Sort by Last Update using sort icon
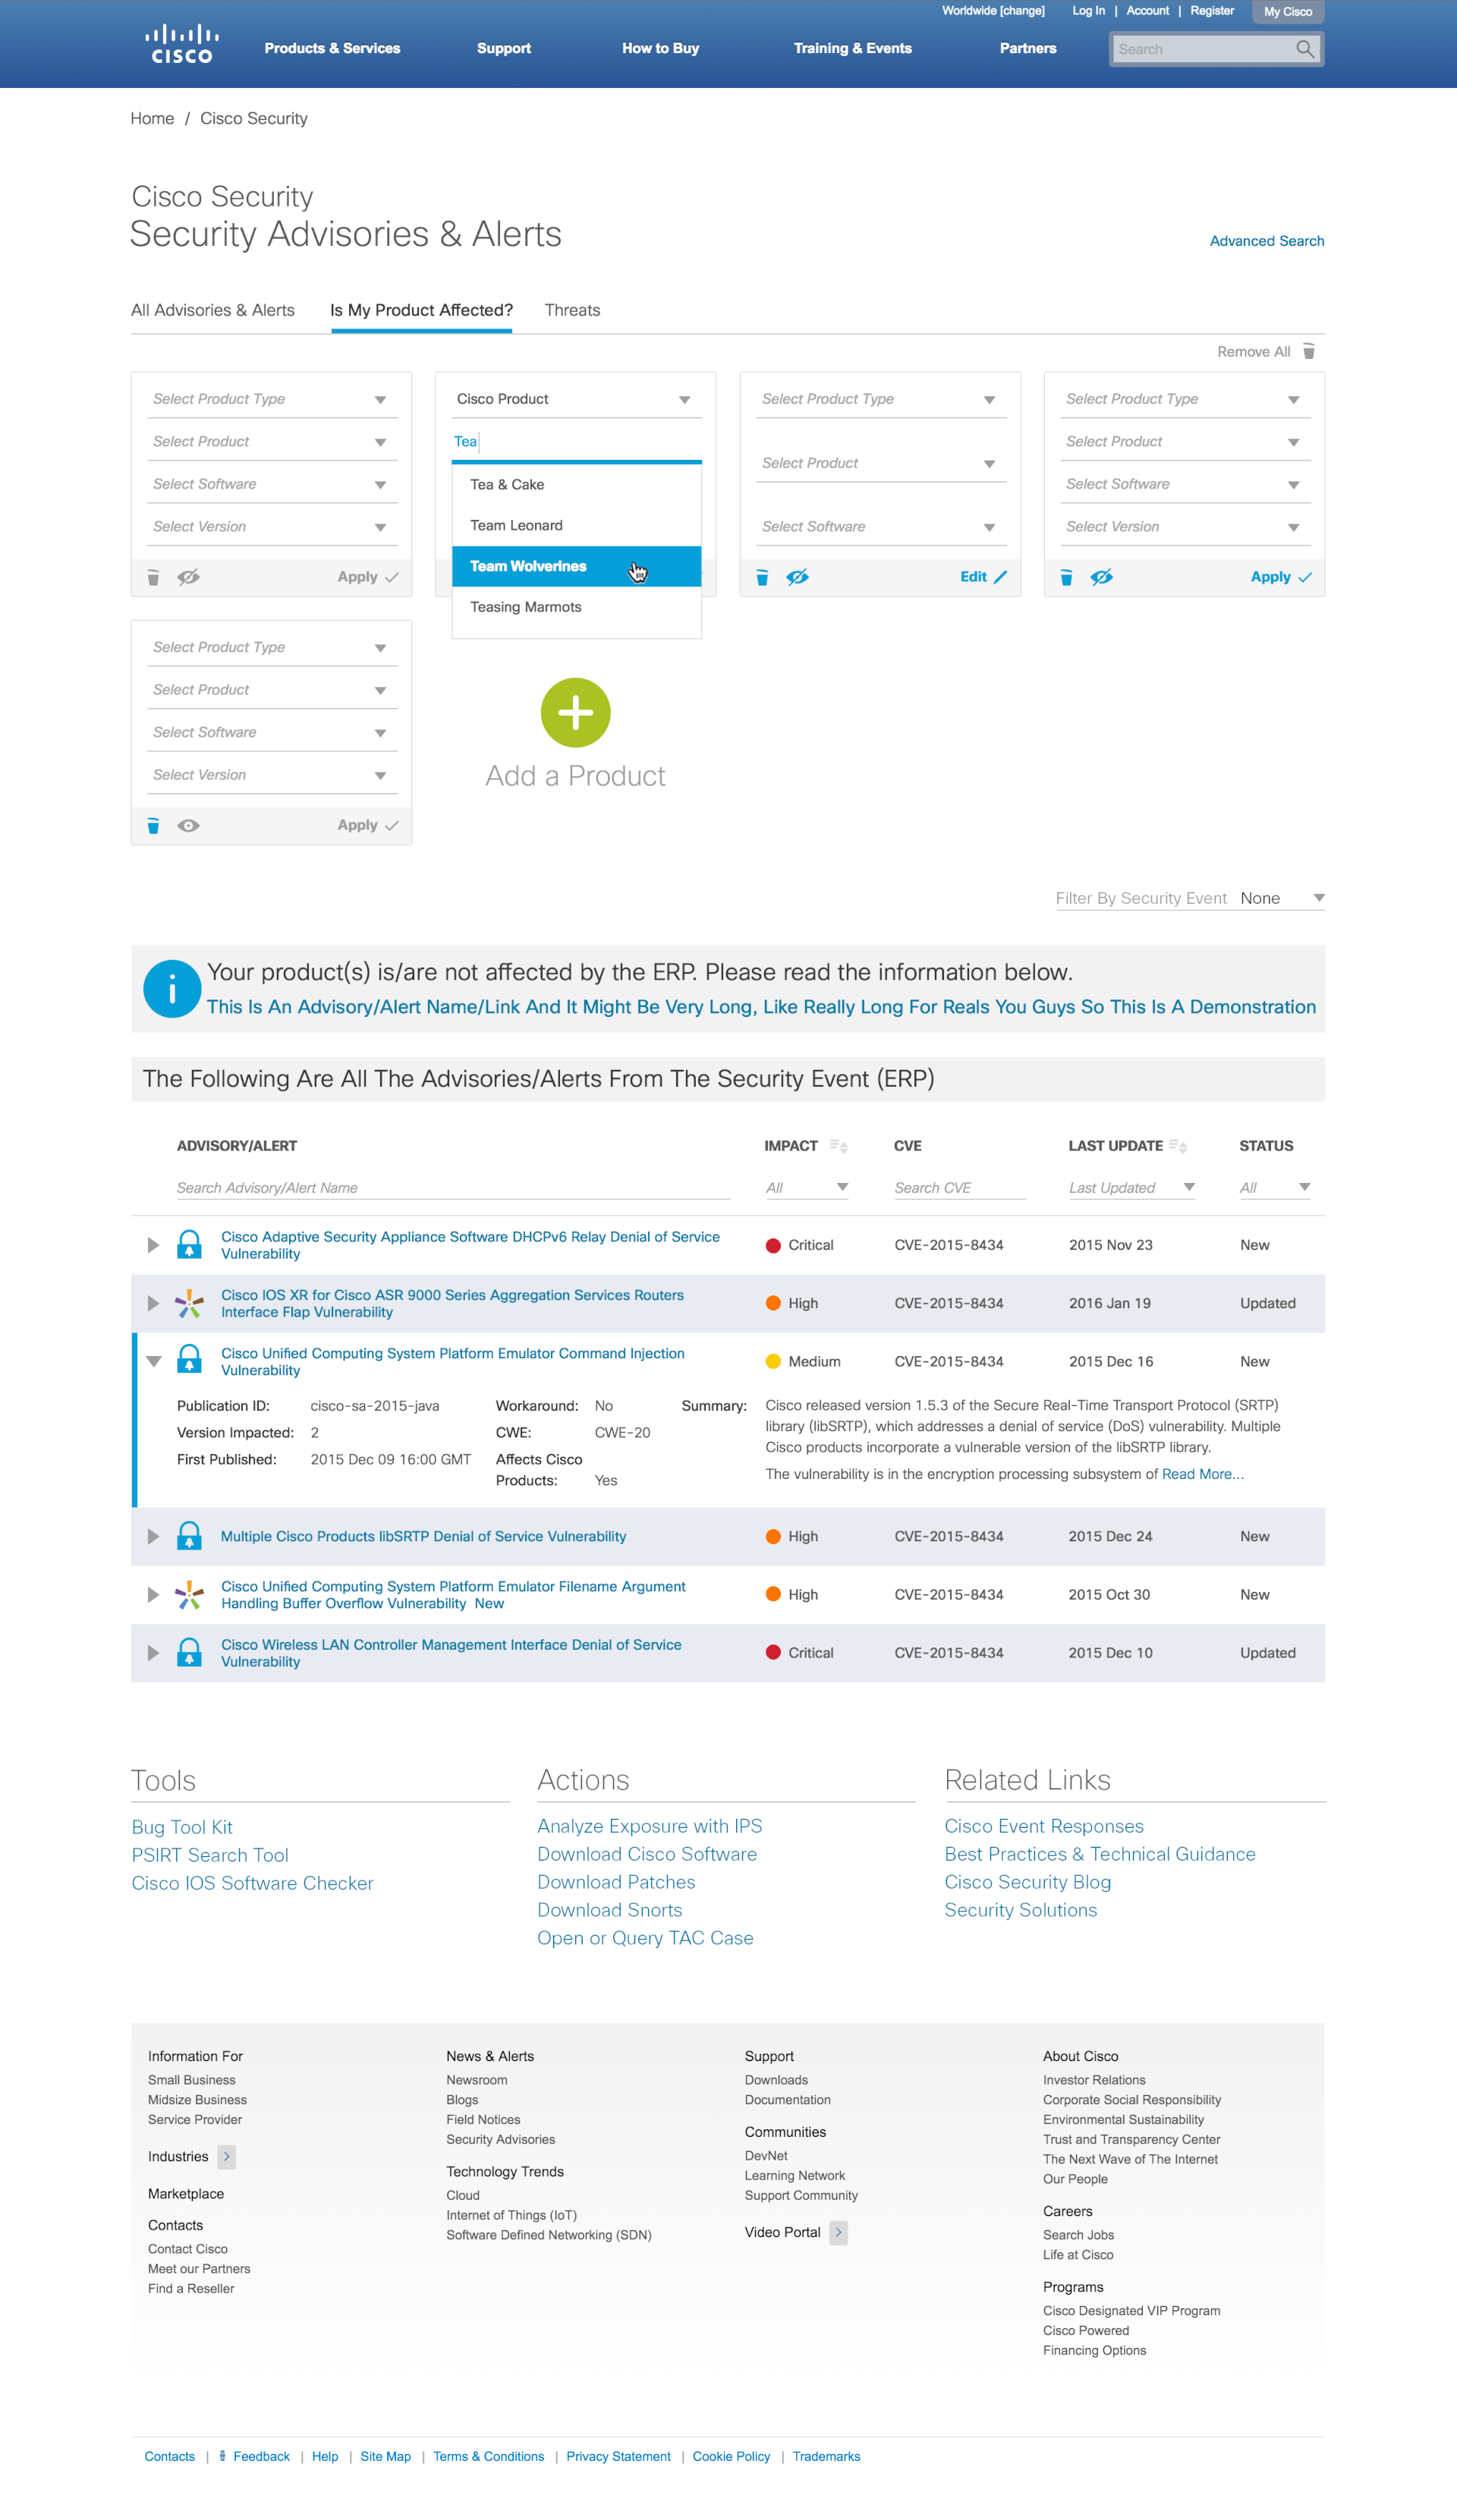The width and height of the screenshot is (1457, 2511). (1178, 1146)
